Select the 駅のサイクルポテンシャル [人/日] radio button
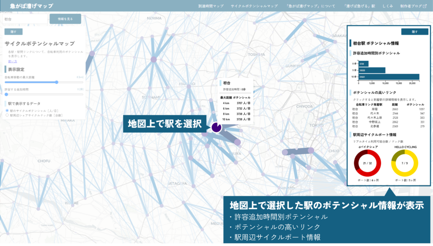This screenshot has height=246, width=433. coord(7,110)
